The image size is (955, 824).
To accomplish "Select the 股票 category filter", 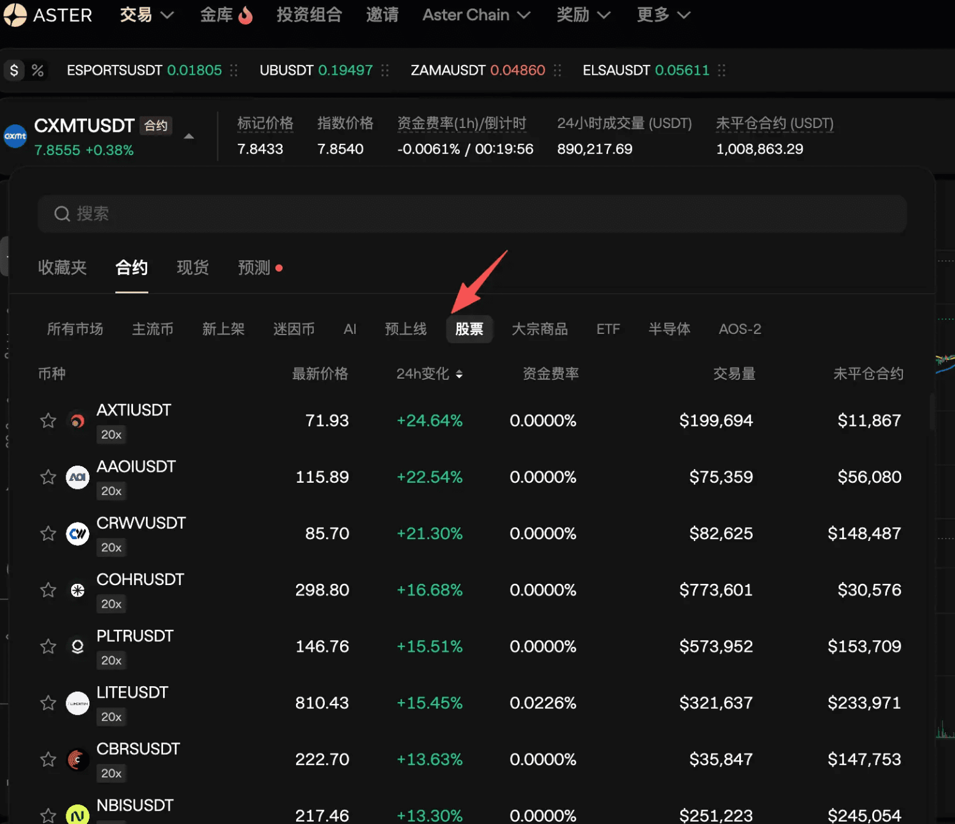I will [x=470, y=329].
